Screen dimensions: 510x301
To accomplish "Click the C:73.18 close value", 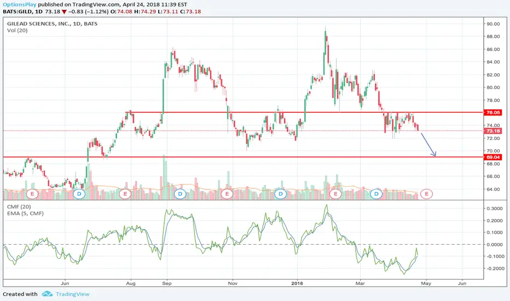I will pos(190,11).
